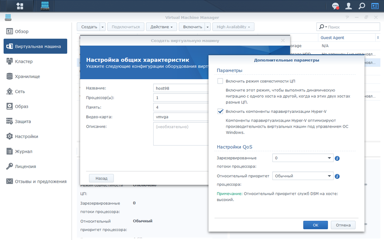Click Отмена in Дополнительные параметры
Screen dimensions: 384x240
pyautogui.click(x=343, y=225)
